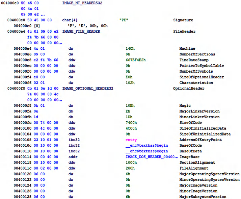
Task: Click the SizeOfUninitializedData field name
Action: 205,134
